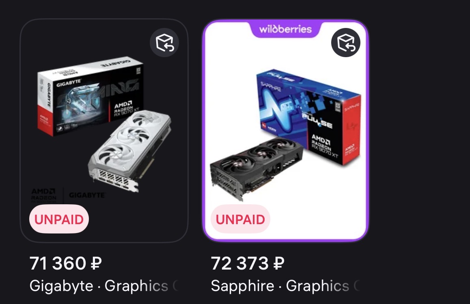Click the return-box icon on Sapphire card

pyautogui.click(x=346, y=43)
